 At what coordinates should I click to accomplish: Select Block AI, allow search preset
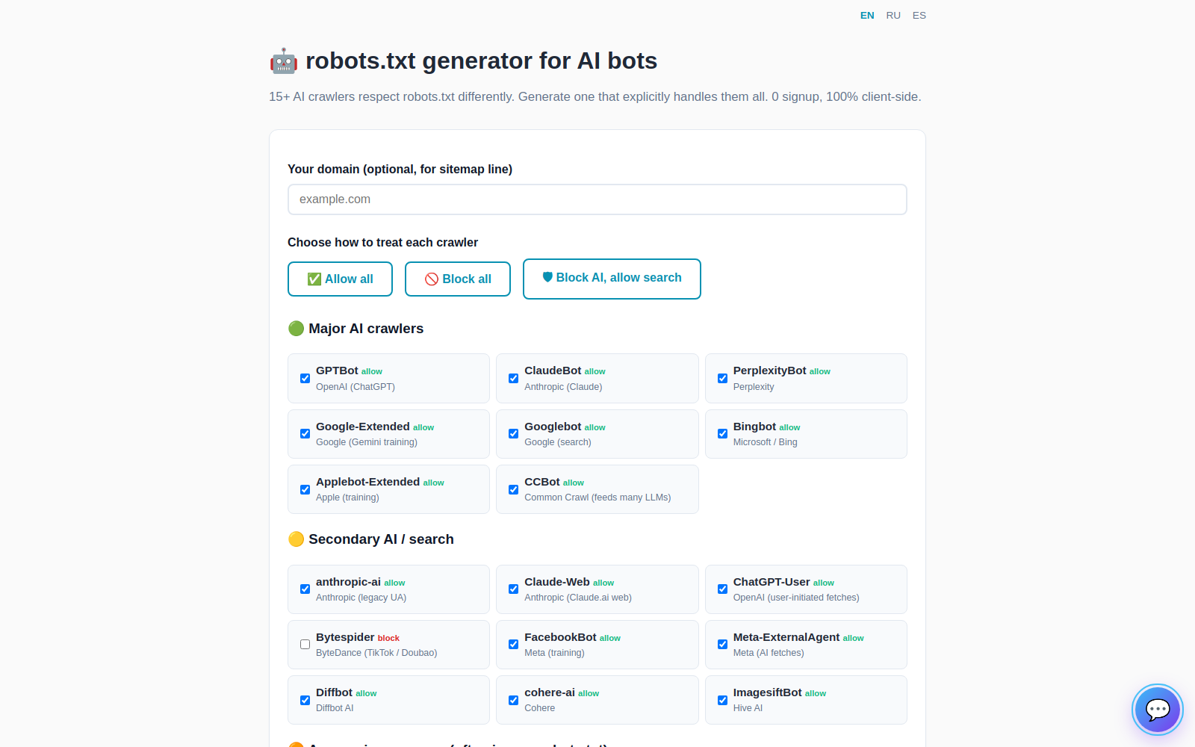(x=612, y=279)
